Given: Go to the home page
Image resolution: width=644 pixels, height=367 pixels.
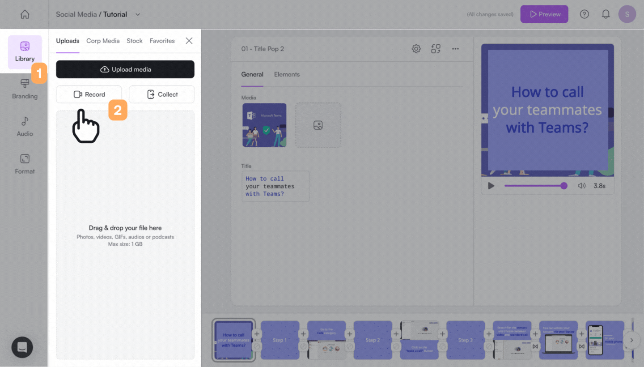Looking at the screenshot, I should 25,14.
